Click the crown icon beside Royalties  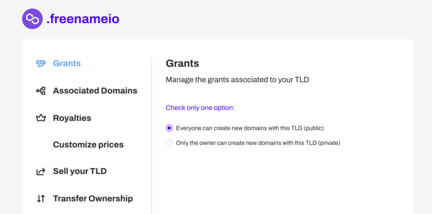point(40,118)
